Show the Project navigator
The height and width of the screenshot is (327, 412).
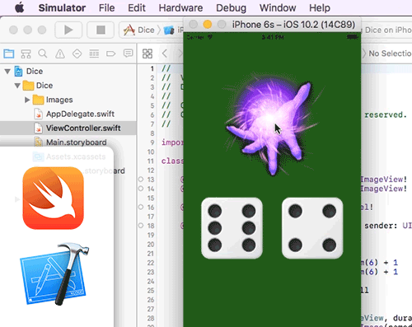[9, 54]
